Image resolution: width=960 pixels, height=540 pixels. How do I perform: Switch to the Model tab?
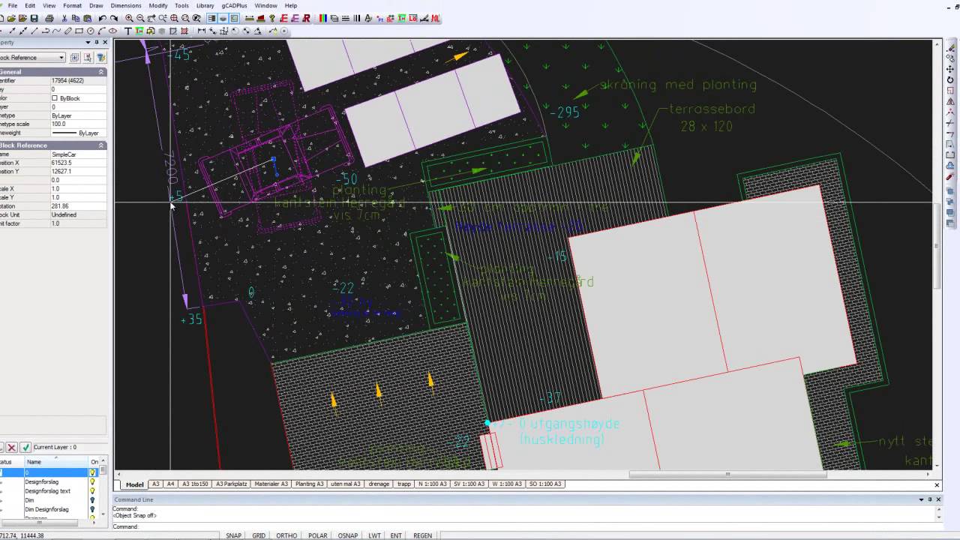coord(134,484)
